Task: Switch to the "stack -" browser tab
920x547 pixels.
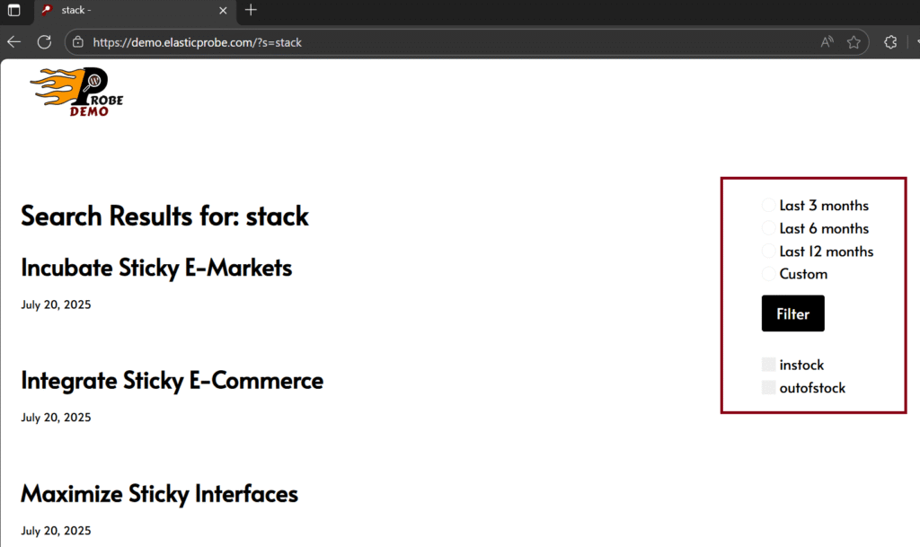Action: pyautogui.click(x=126, y=11)
